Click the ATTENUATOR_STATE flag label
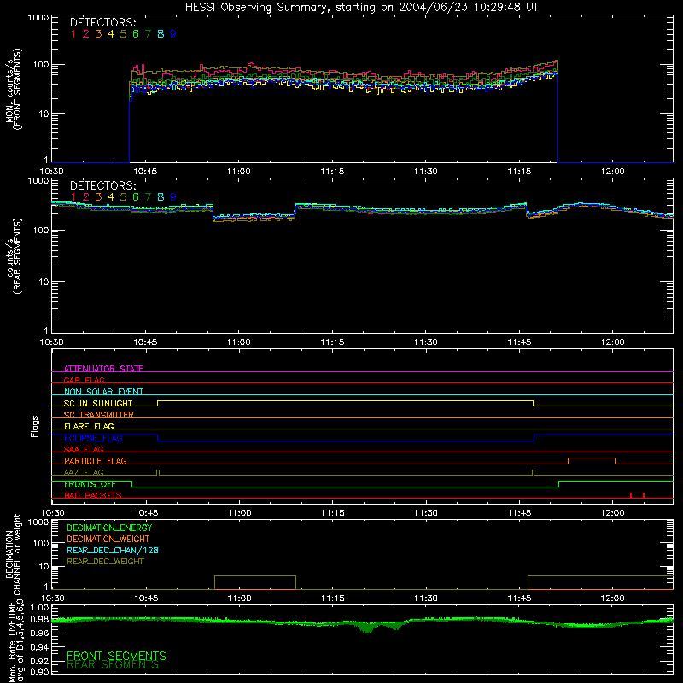The image size is (683, 683). tap(103, 369)
